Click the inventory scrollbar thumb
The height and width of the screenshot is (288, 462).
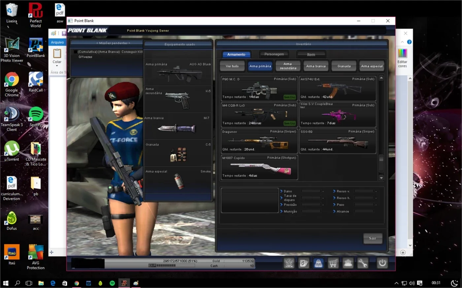[x=381, y=158]
